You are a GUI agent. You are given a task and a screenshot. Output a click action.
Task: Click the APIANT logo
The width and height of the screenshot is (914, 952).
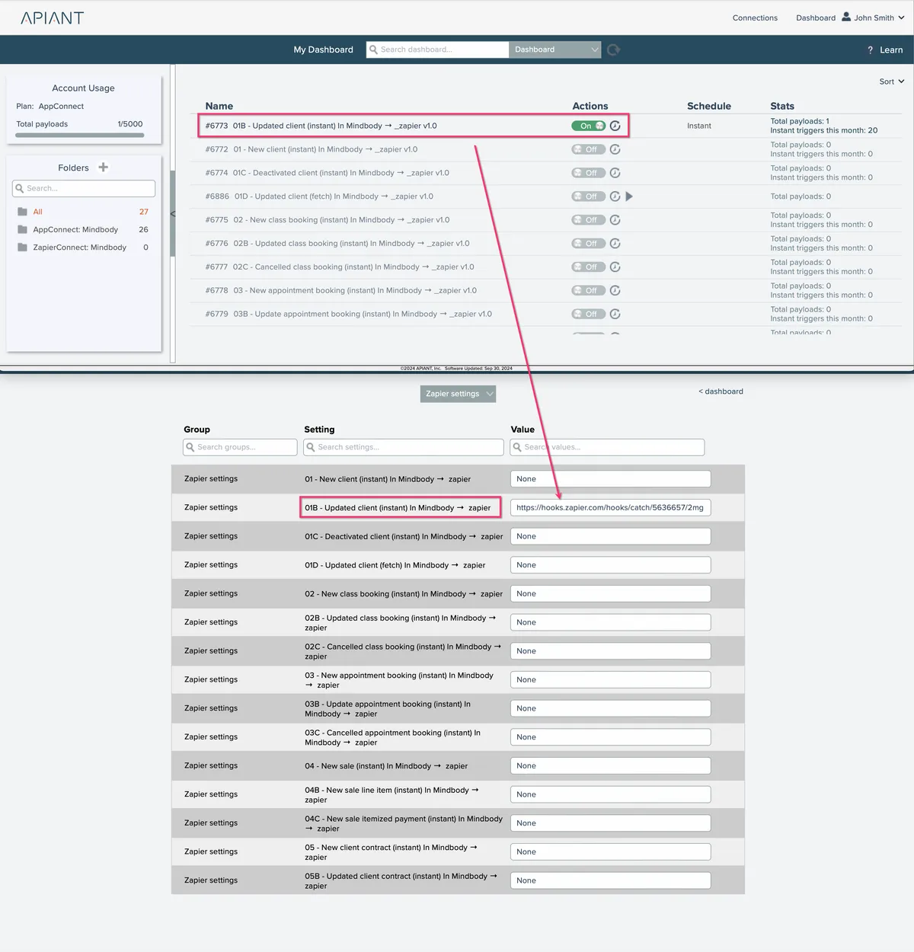pos(52,18)
